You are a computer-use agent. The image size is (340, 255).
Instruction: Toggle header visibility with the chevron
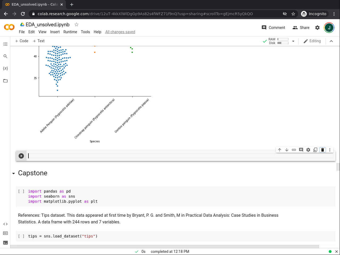point(331,41)
